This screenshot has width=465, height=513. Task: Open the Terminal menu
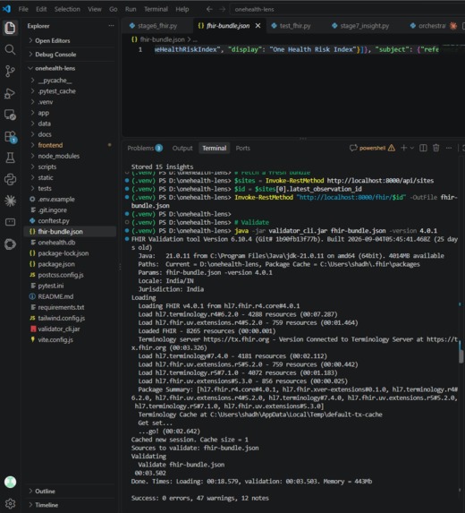tap(156, 9)
